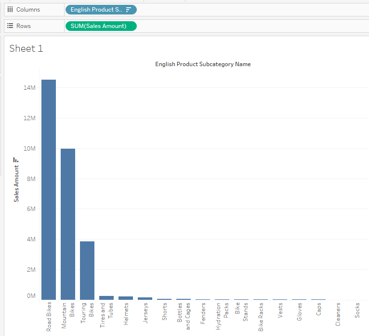This screenshot has height=336, width=369.
Task: Click the Socks axis label
Action: point(357,313)
